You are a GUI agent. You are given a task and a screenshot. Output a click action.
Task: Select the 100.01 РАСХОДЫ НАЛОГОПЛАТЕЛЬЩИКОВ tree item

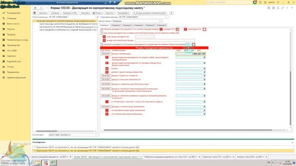(68, 24)
